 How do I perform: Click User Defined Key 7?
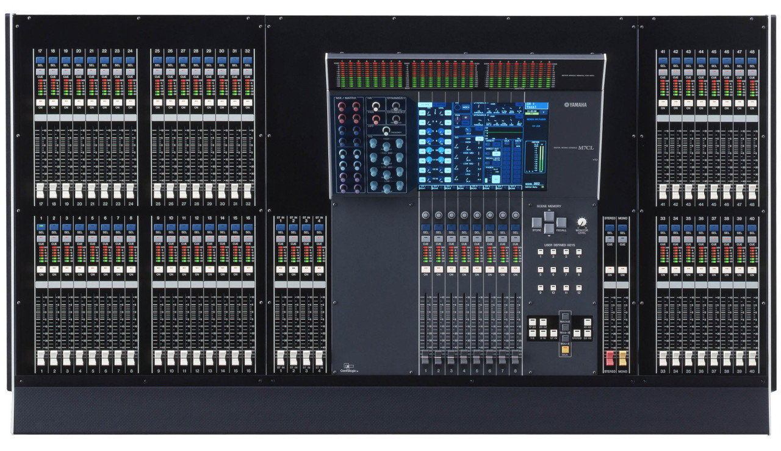[566, 269]
